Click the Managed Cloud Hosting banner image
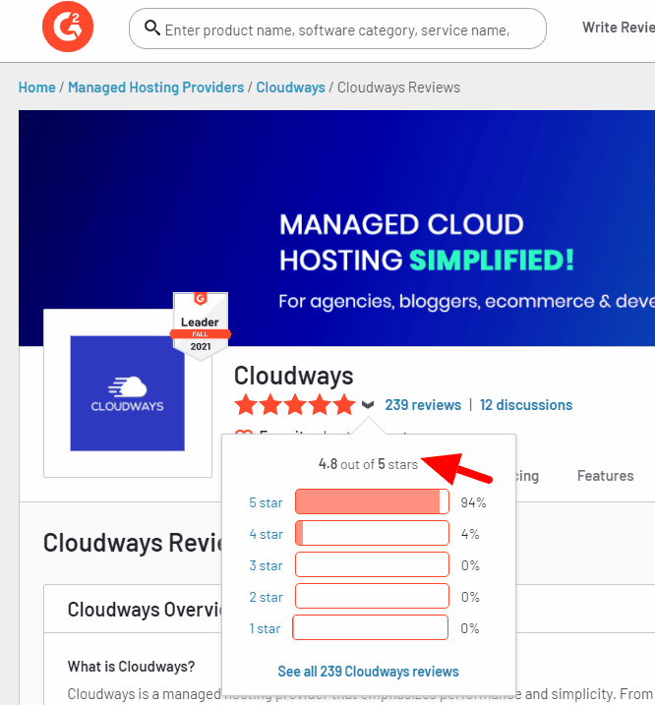The height and width of the screenshot is (705, 655). click(336, 228)
